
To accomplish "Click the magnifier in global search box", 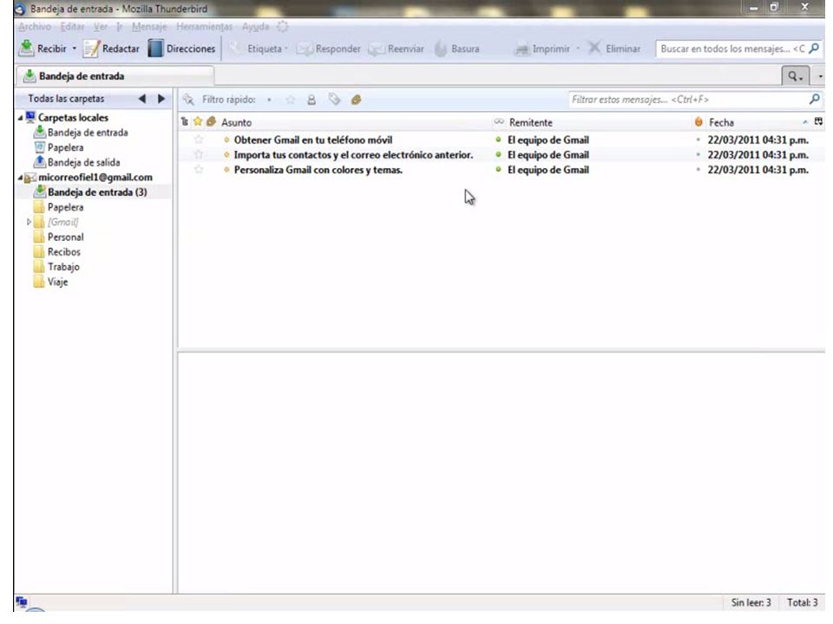I will [813, 49].
